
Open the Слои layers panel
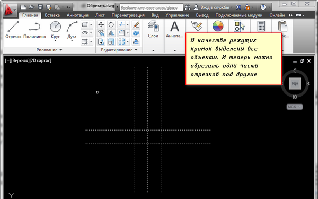(x=153, y=29)
